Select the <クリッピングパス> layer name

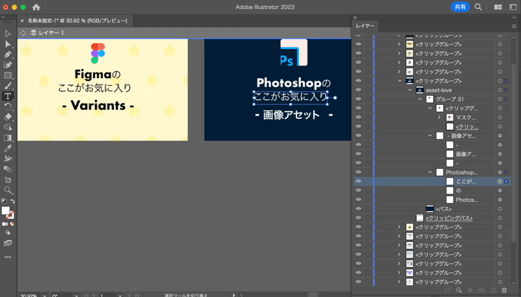(x=449, y=218)
